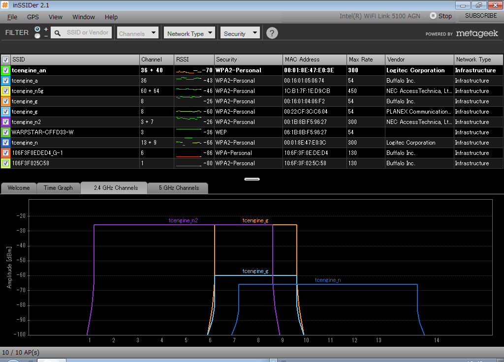Screen dimensions: 504x362
Task: Uncheck the tcengine_g checkbox on the Buffalo row
Action: click(5, 101)
